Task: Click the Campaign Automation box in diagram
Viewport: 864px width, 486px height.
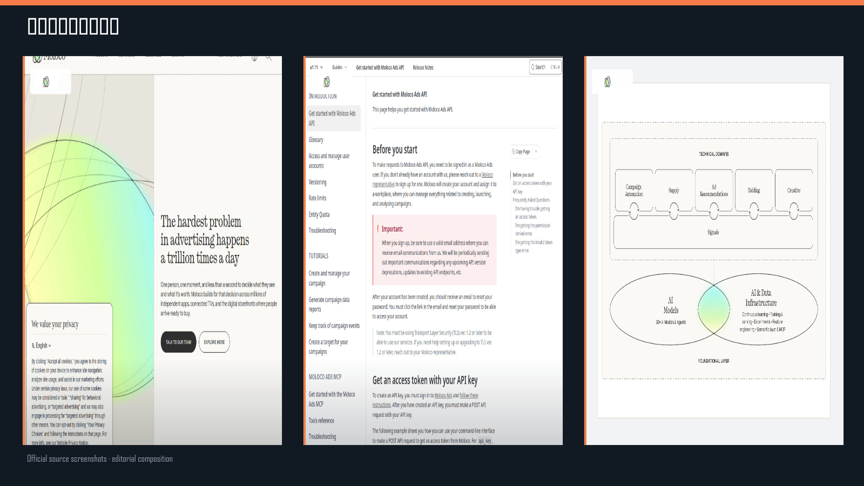Action: (634, 190)
